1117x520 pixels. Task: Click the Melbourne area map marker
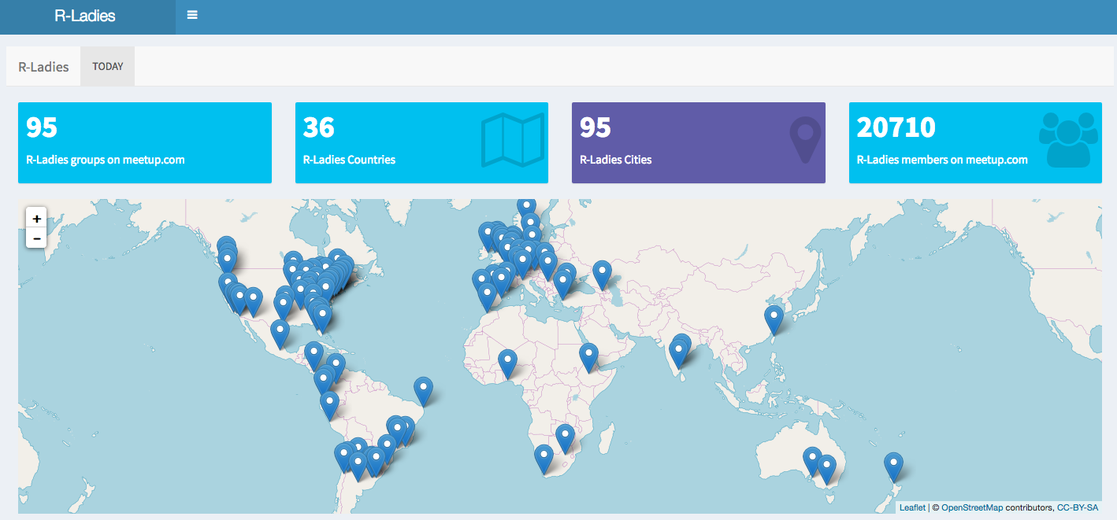826,469
